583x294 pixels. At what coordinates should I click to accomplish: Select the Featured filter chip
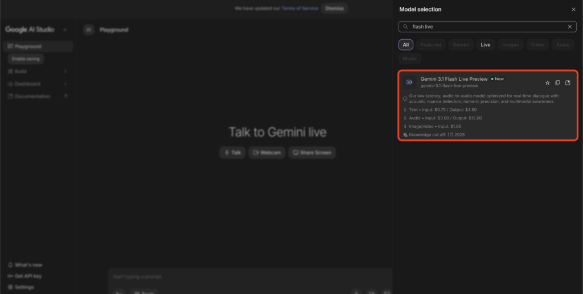point(430,44)
